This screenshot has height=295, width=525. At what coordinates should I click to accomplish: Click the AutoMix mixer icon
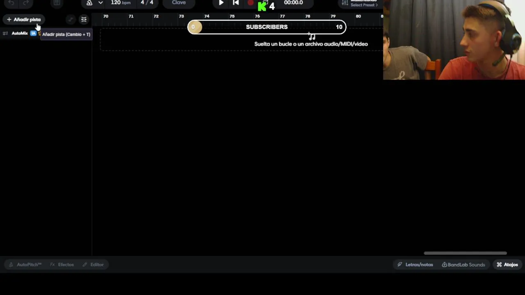tap(5, 33)
